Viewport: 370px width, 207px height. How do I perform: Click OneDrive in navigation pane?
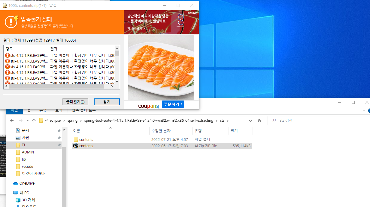point(27,183)
